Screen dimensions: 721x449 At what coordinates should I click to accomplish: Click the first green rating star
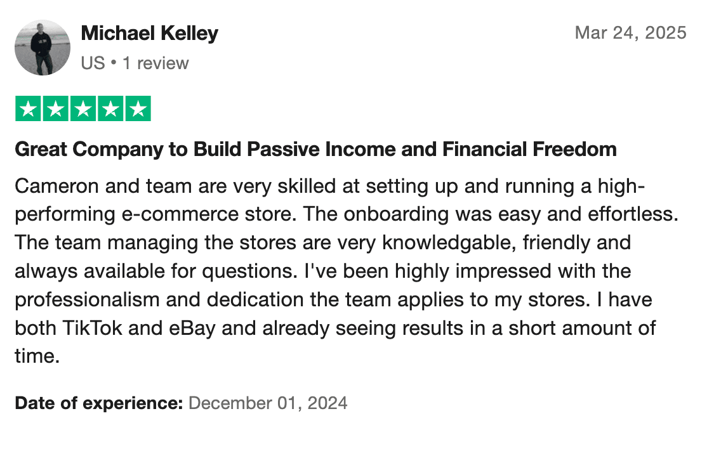28,108
